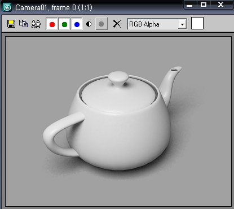Save the rendered bitmap using the floppy icon

(x=11, y=24)
